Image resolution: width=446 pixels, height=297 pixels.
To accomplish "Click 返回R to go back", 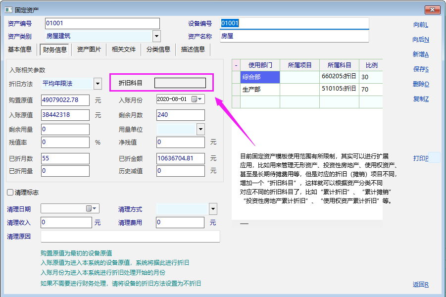I will pos(420,285).
